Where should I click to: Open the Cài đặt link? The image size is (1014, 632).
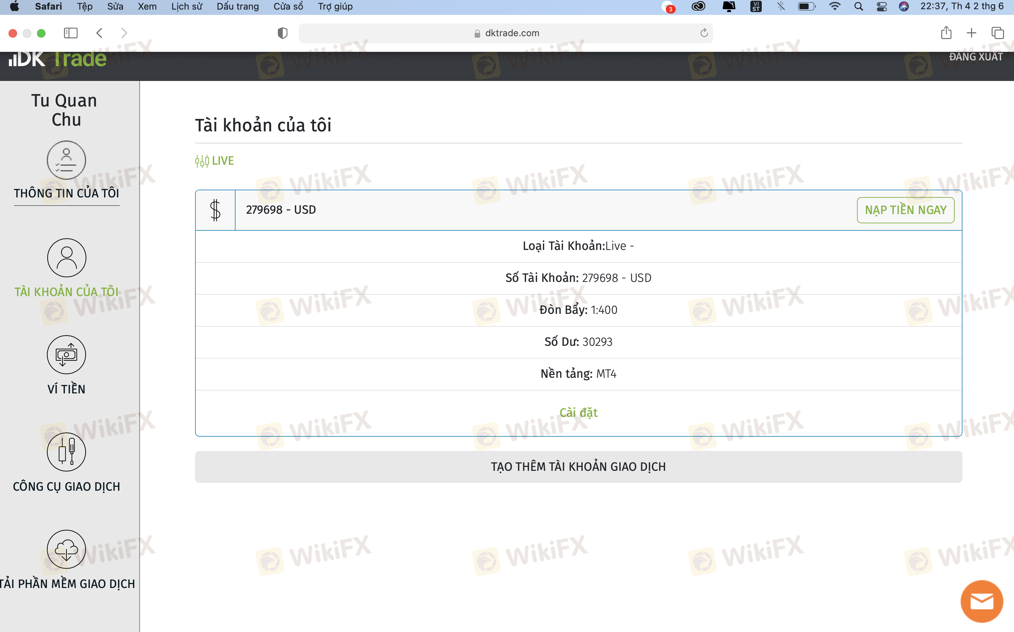pyautogui.click(x=578, y=413)
